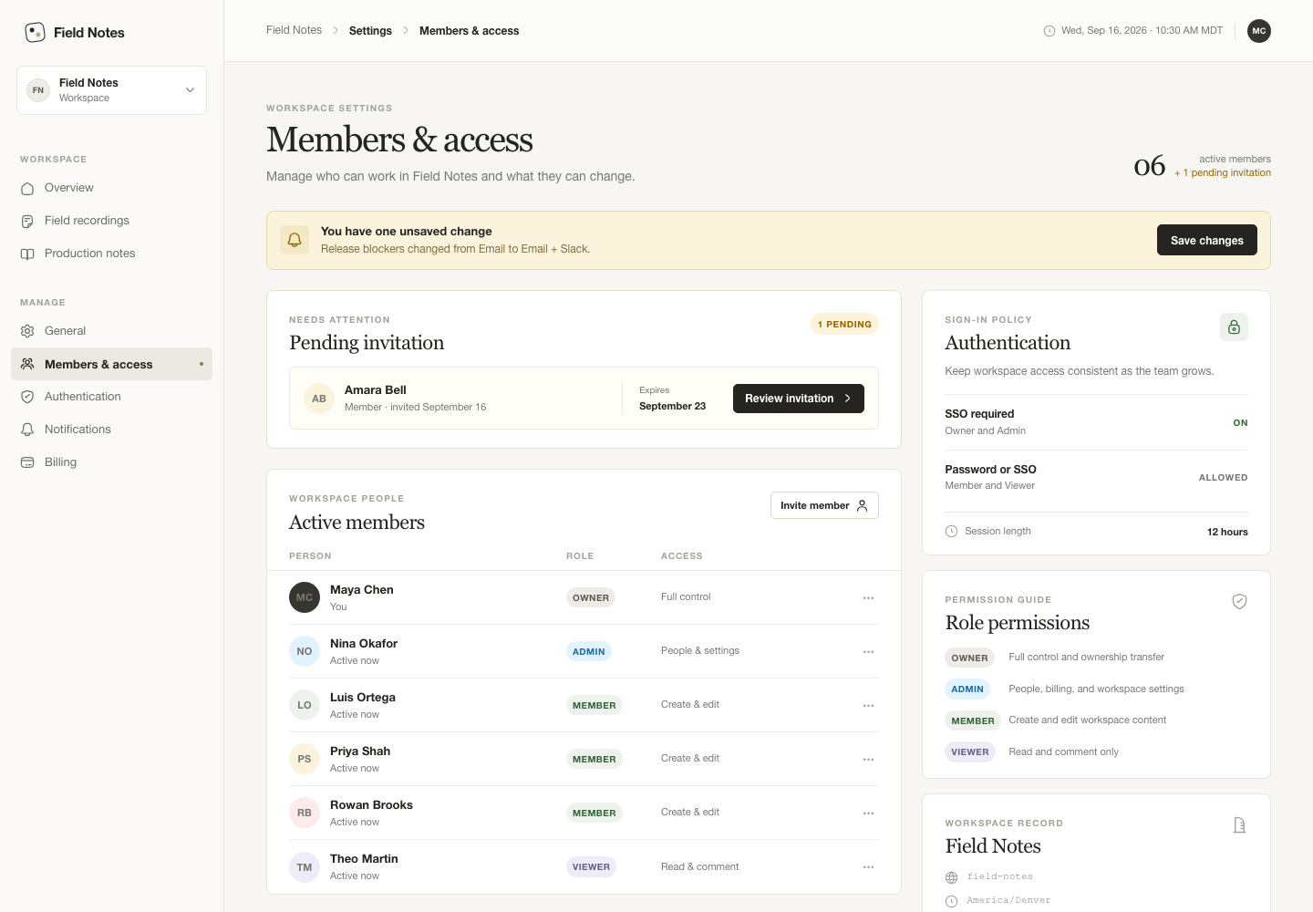Go to Overview in the sidebar
Screen dimensions: 1313x912
pos(111,188)
